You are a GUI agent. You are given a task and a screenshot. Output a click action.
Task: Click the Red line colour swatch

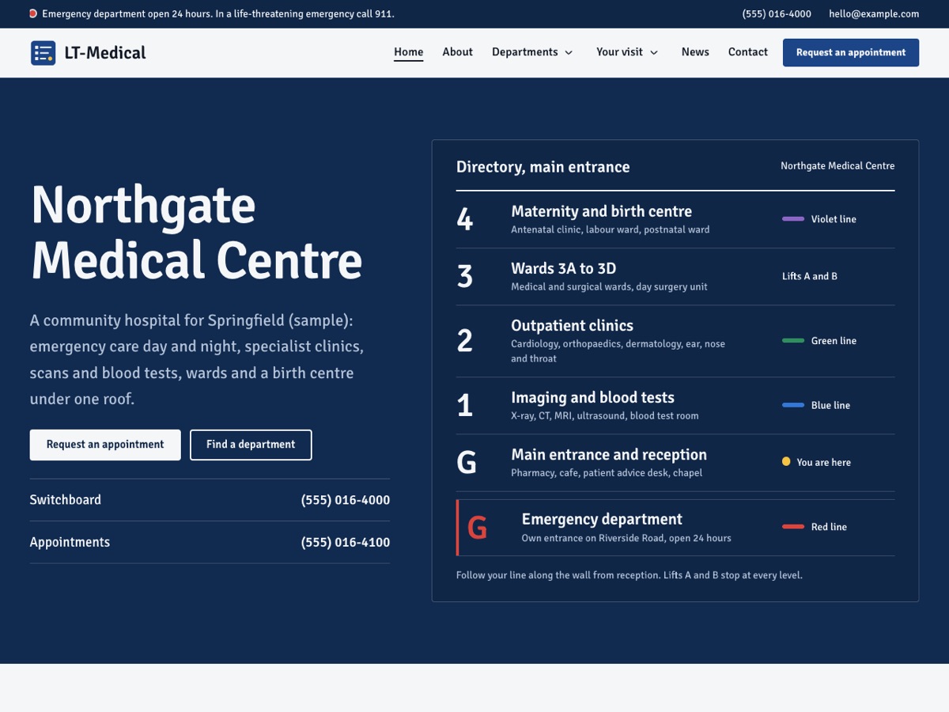coord(793,527)
